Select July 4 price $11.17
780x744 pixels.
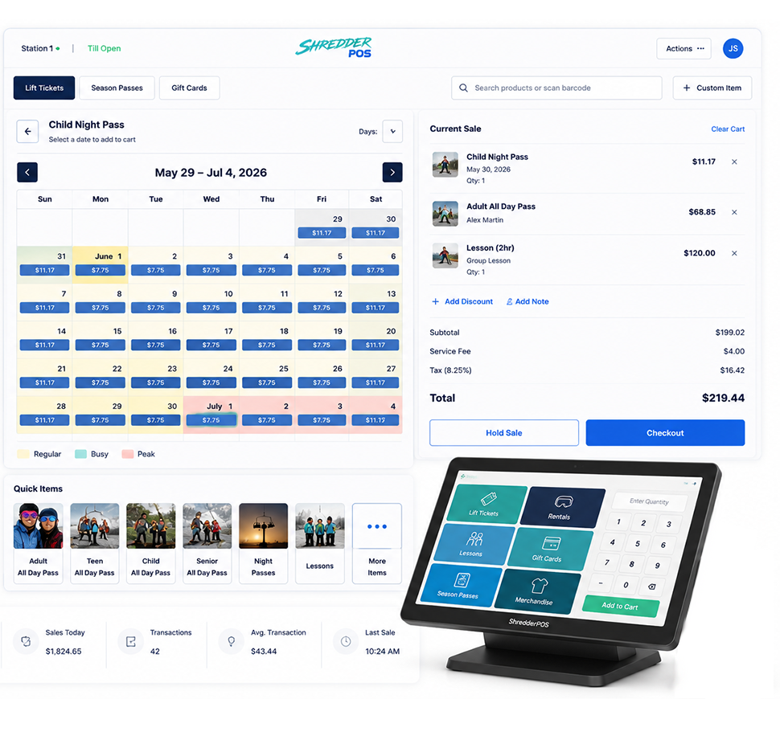(375, 420)
